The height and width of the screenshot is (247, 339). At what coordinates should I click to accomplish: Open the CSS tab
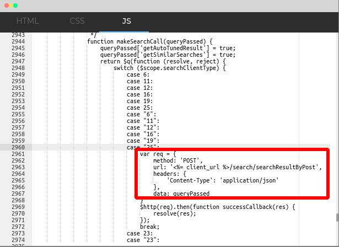[x=77, y=22]
